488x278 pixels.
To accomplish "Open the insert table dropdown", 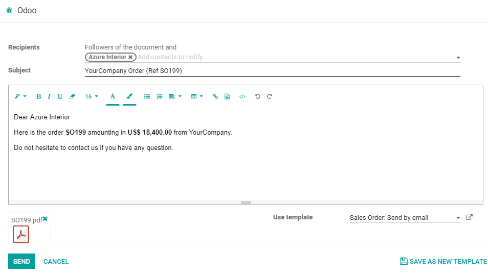I will coord(197,96).
